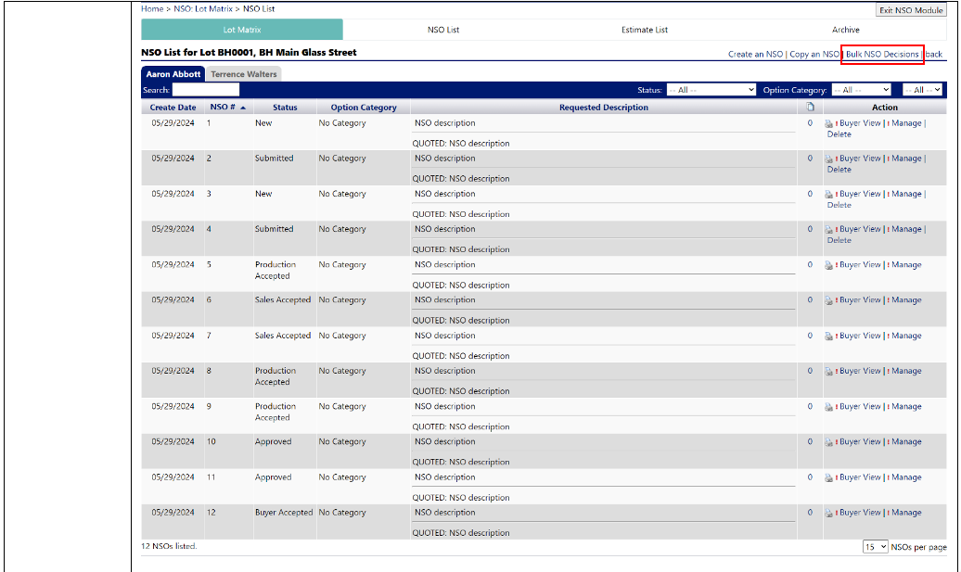Sort by Requested Description column header

pos(604,108)
